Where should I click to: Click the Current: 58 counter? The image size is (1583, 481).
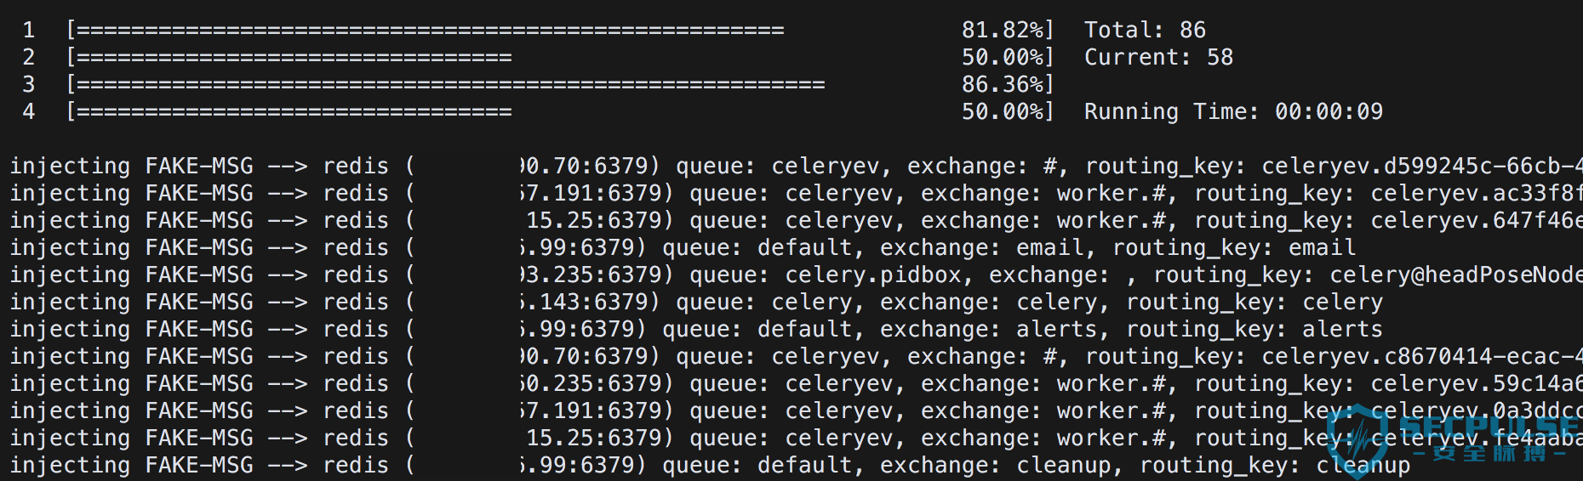(1158, 58)
